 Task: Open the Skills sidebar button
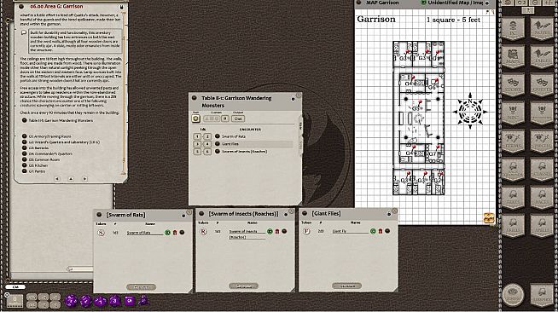click(513, 225)
